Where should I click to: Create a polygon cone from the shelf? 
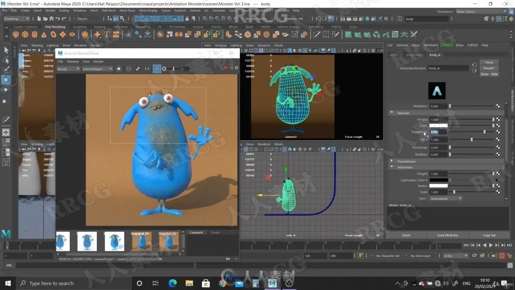tap(44, 35)
